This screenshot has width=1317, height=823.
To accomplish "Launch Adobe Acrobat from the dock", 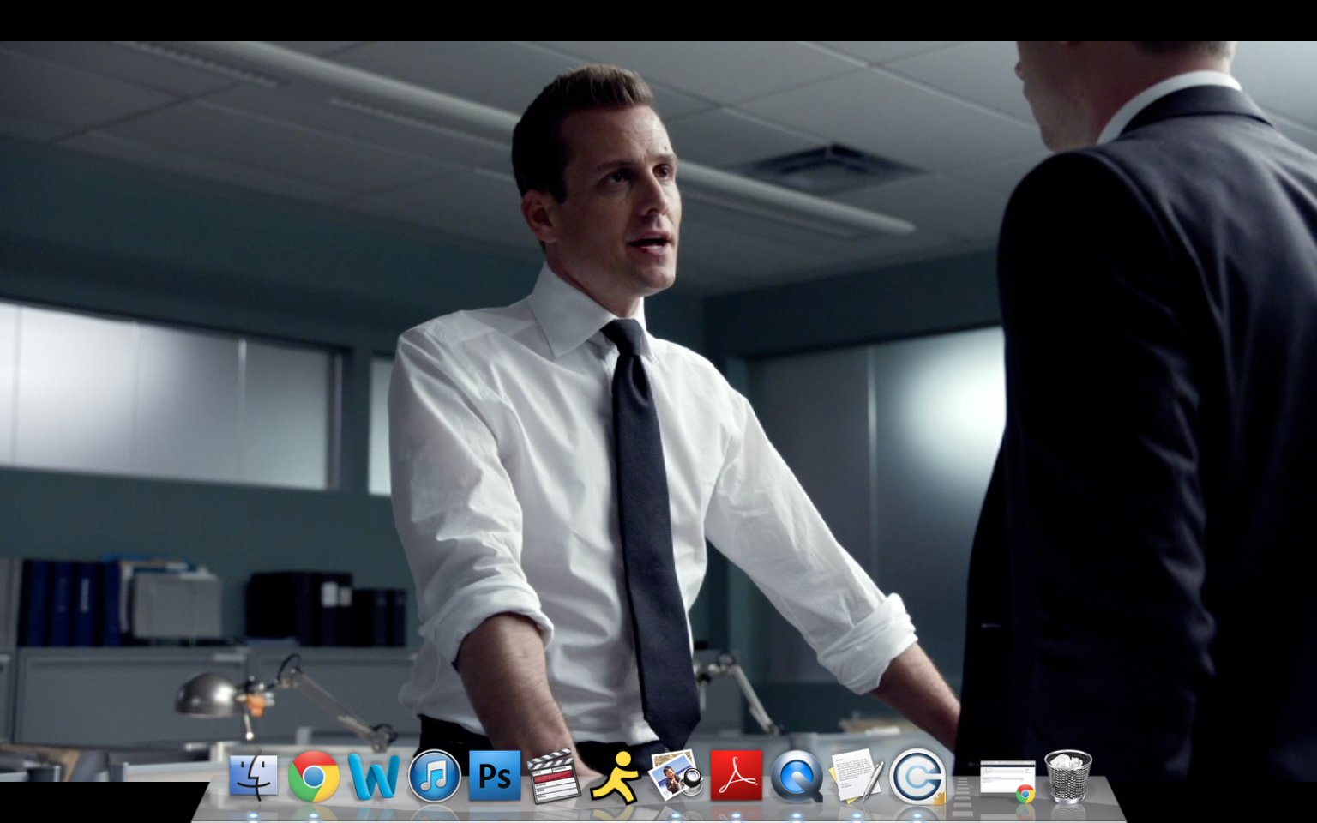I will click(x=736, y=776).
